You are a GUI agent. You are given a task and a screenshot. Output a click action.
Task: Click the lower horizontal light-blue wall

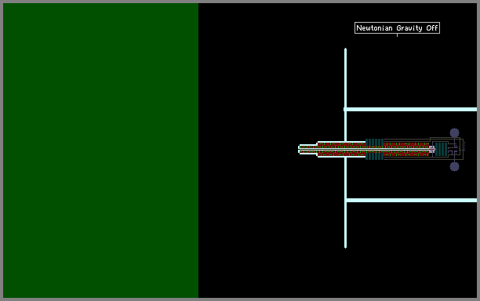(412, 201)
